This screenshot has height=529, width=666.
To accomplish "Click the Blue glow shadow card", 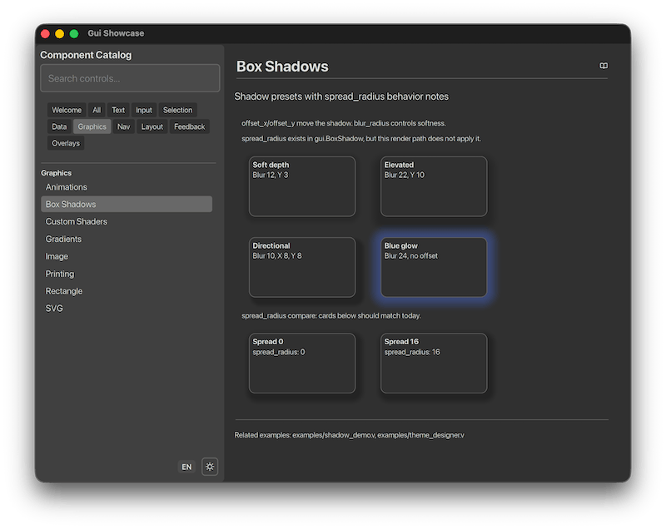I will [x=434, y=267].
